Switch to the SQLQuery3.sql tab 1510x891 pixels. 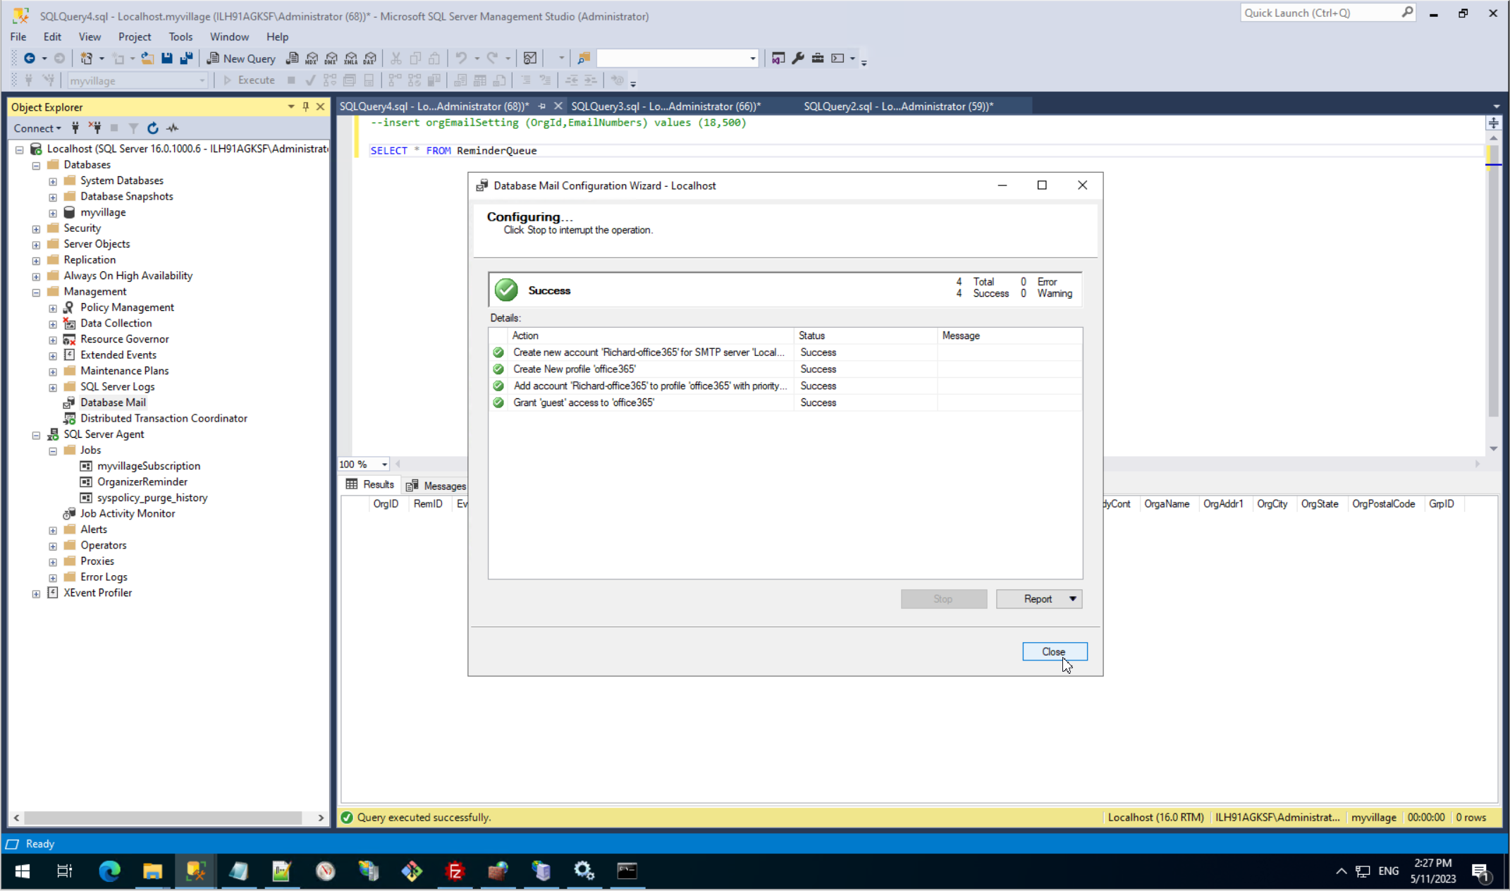point(665,106)
